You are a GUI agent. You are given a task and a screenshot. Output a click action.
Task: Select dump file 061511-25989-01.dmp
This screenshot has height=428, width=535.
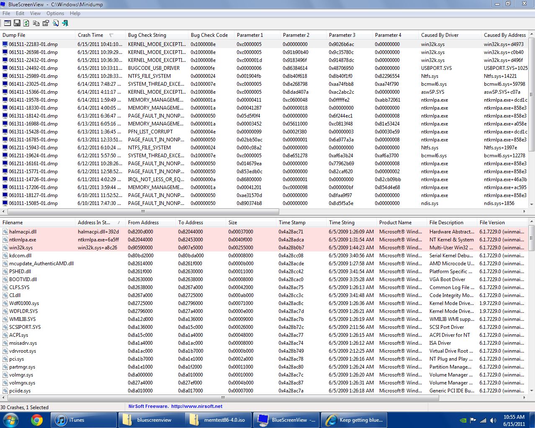(x=33, y=76)
